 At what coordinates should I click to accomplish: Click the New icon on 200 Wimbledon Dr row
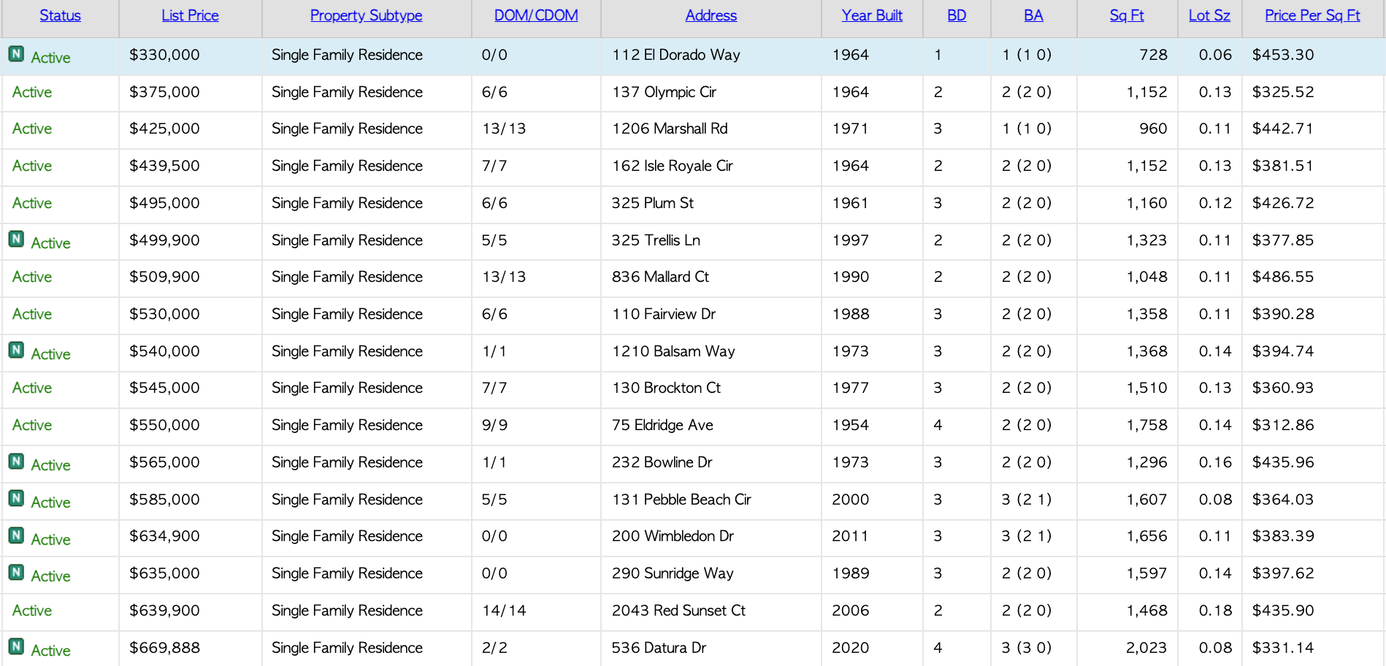(x=16, y=536)
